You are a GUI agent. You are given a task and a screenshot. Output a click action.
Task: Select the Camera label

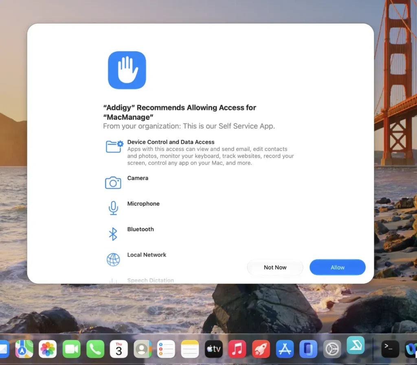tap(138, 178)
